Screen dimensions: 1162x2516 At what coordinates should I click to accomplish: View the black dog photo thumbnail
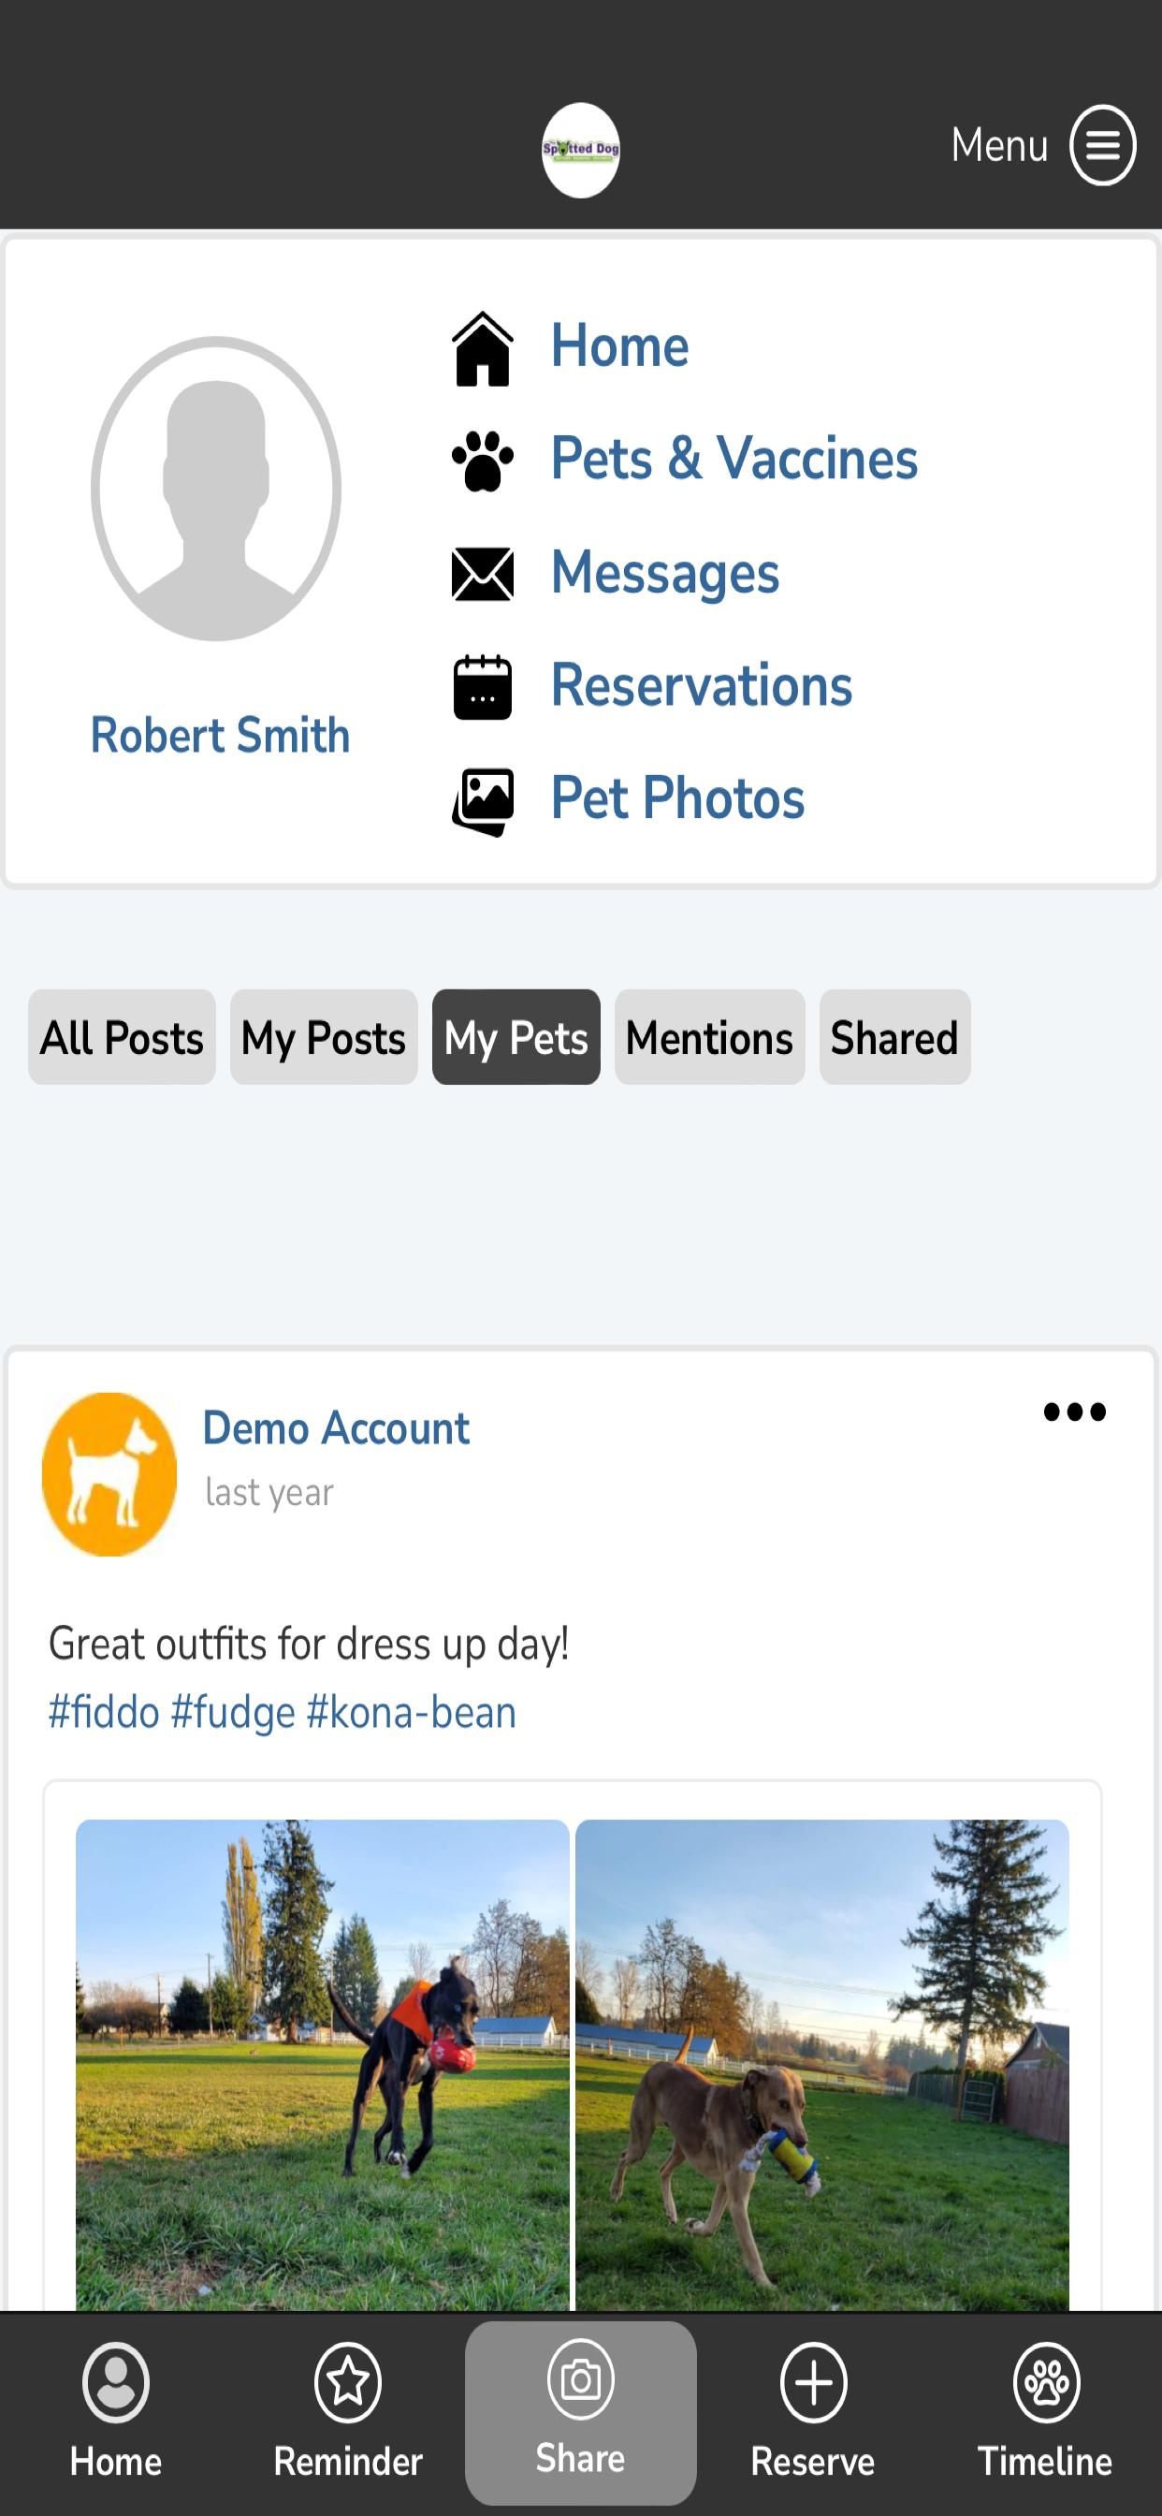[322, 2064]
